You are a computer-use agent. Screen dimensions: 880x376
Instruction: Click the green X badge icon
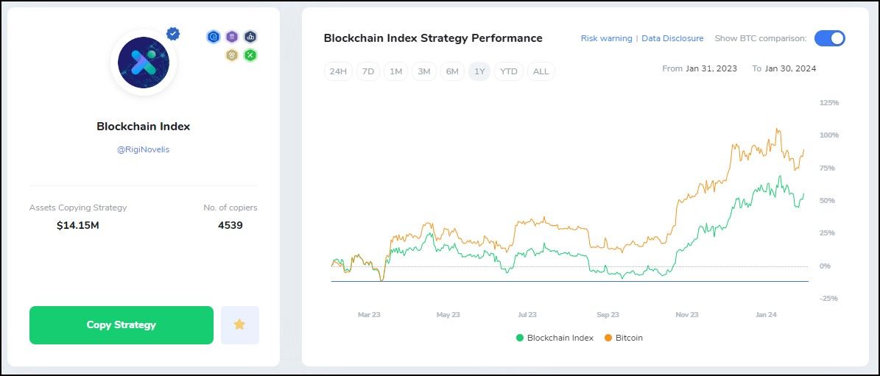coord(250,55)
